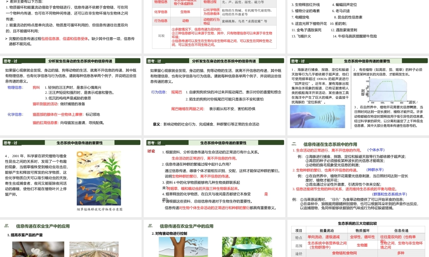
Task: Click the blue note (群落和生态系统水平)
Action: point(390,194)
